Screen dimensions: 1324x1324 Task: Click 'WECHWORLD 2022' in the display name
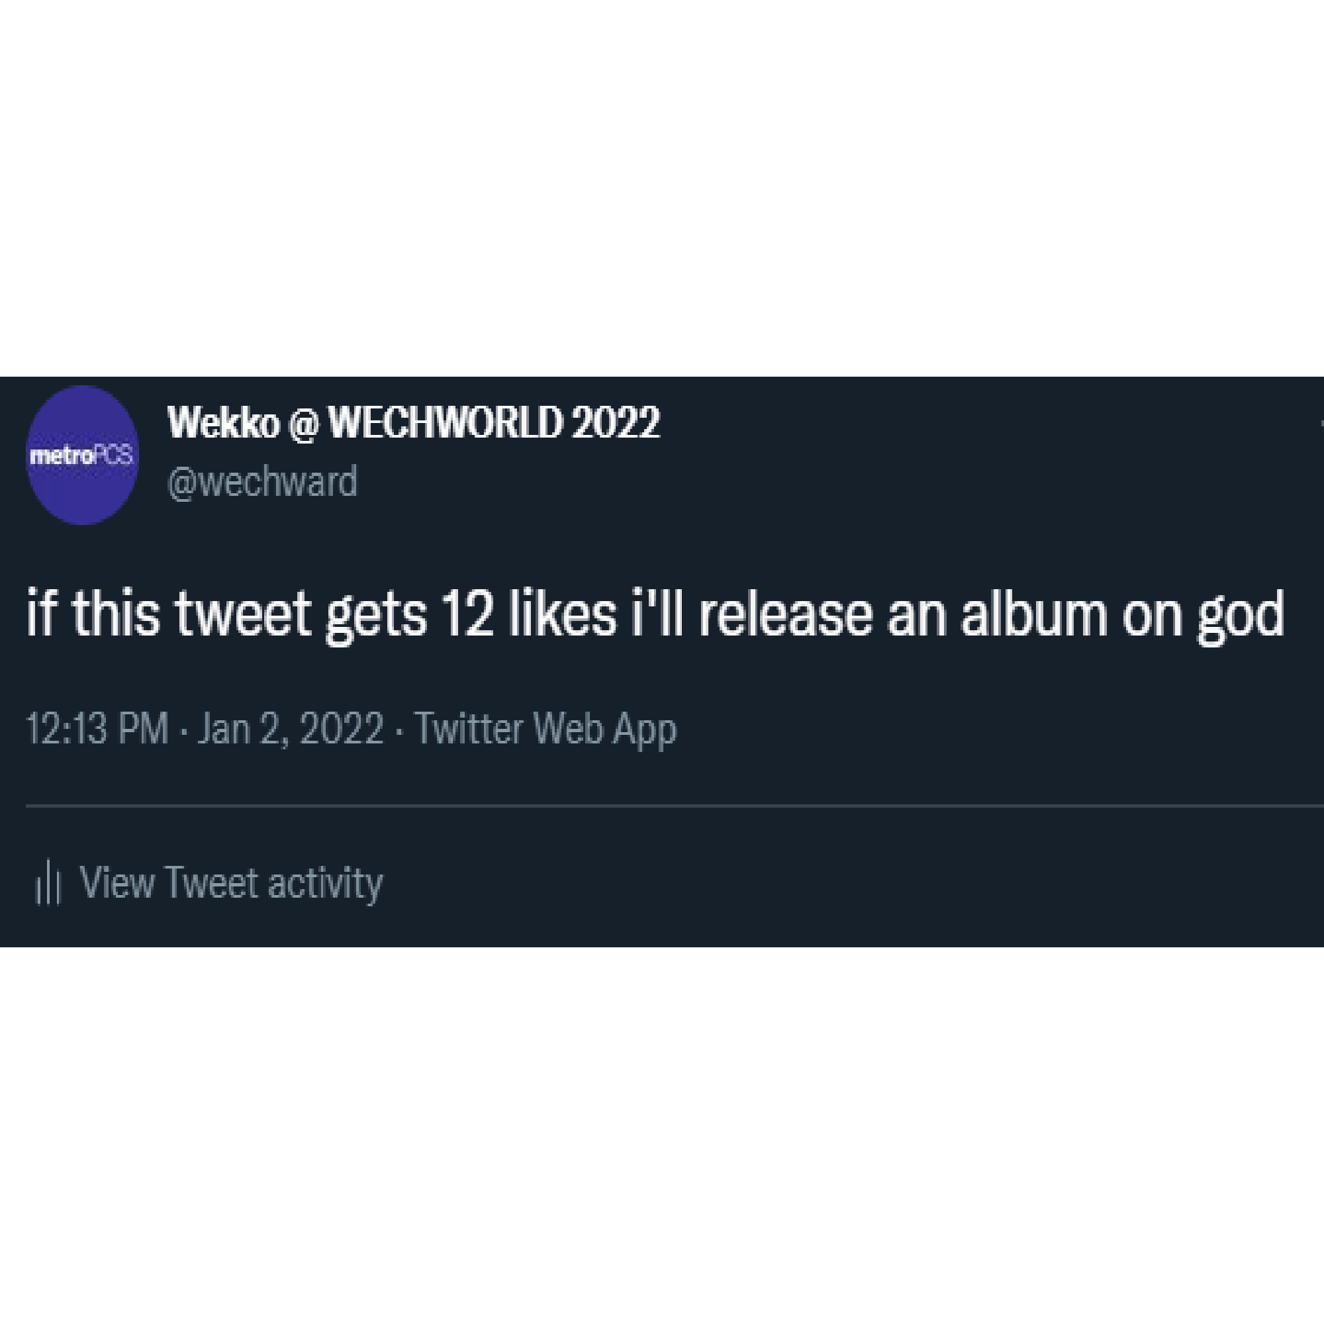[494, 423]
